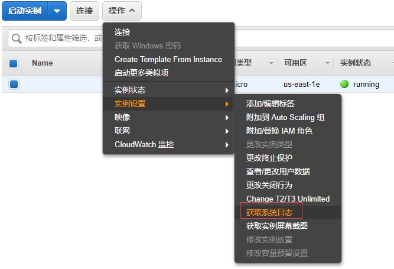Open the 可用区 column filter arrow
Screen dimensions: 394x269
(x=327, y=63)
